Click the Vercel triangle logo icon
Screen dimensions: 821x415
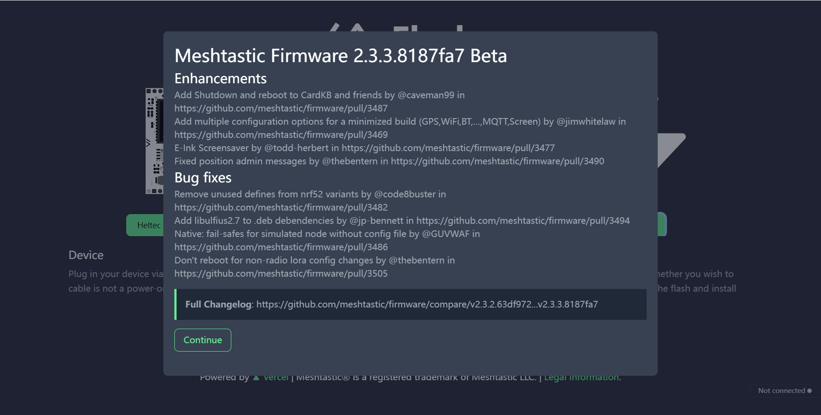[256, 378]
